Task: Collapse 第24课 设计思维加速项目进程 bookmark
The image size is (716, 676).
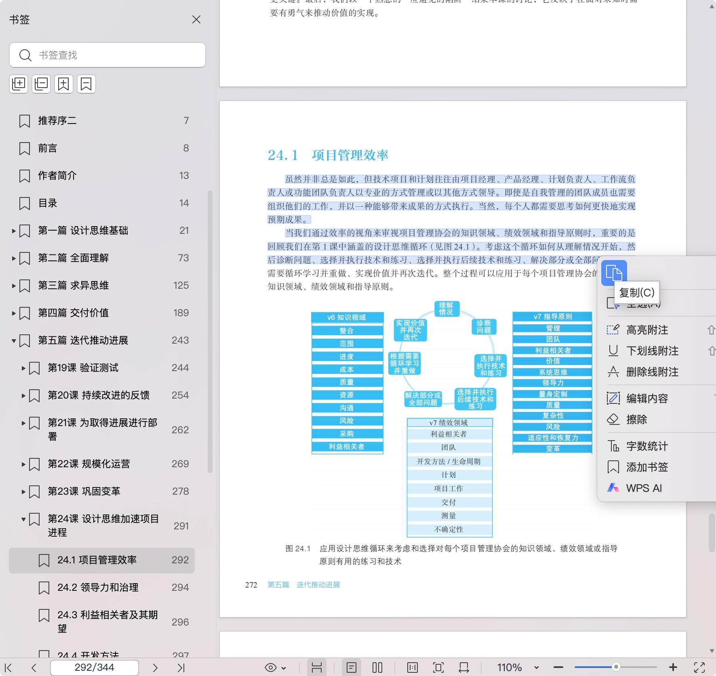Action: click(x=23, y=519)
